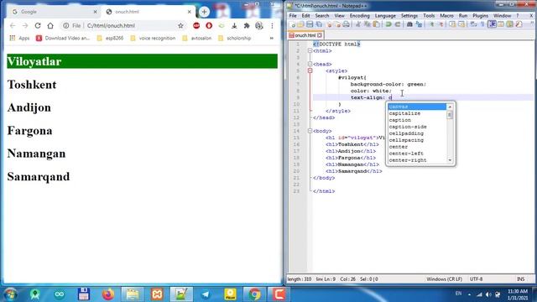Switch to the Google tab in Chrome
The height and width of the screenshot is (302, 537).
tap(53, 12)
